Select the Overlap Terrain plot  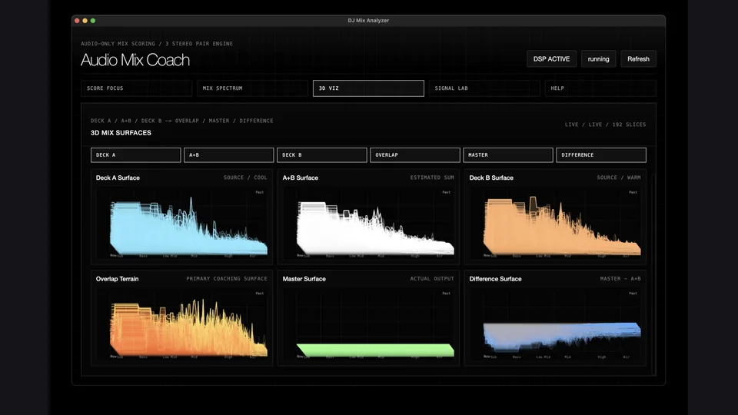(x=181, y=324)
